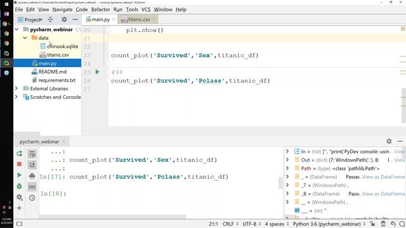The width and height of the screenshot is (406, 228).
Task: Select main.py in the project tree
Action: click(47, 63)
